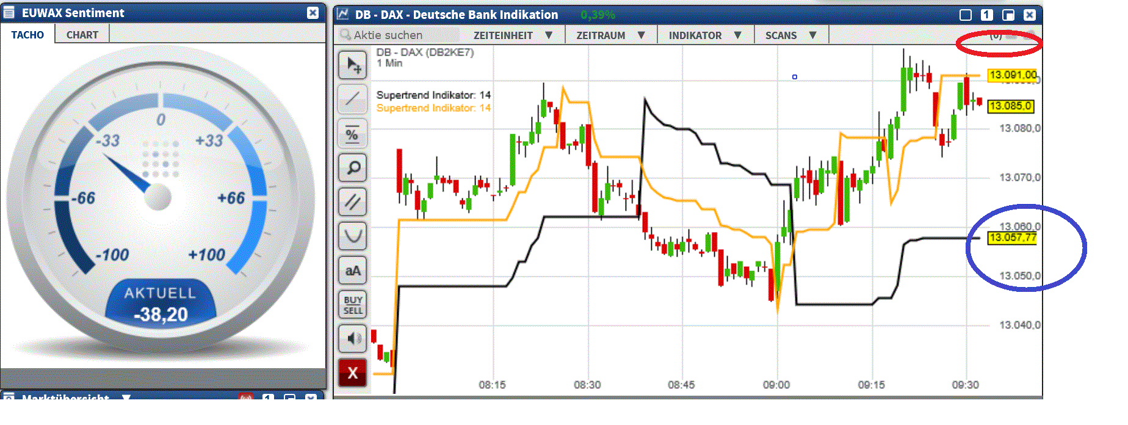
Task: Open the SCANS menu
Action: coord(790,35)
